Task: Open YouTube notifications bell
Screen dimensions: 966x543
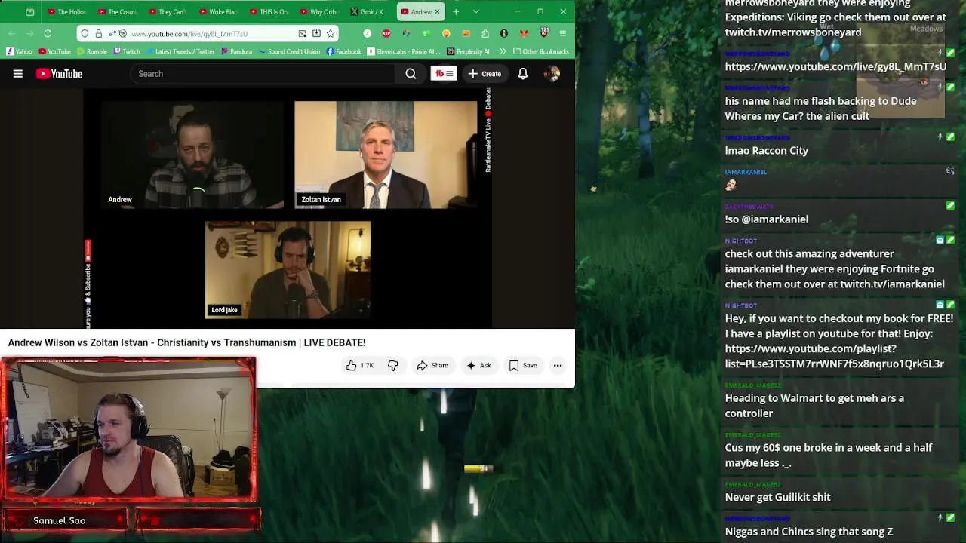Action: pyautogui.click(x=523, y=74)
